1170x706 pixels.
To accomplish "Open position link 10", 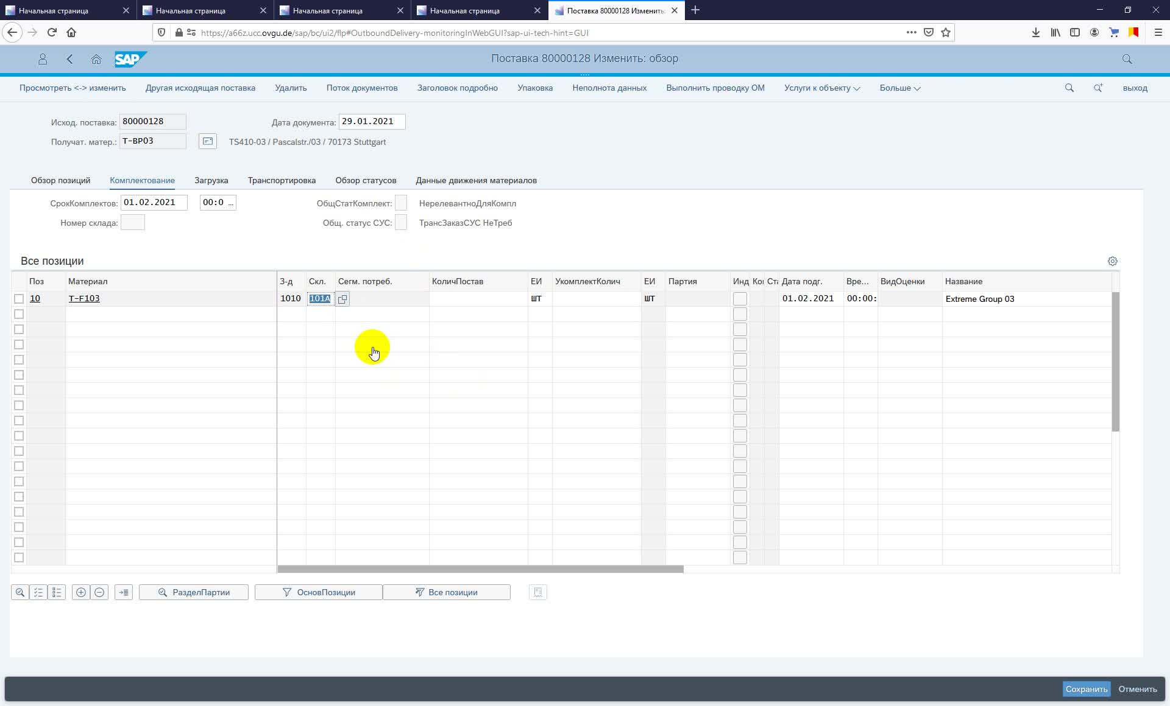I will [x=35, y=298].
